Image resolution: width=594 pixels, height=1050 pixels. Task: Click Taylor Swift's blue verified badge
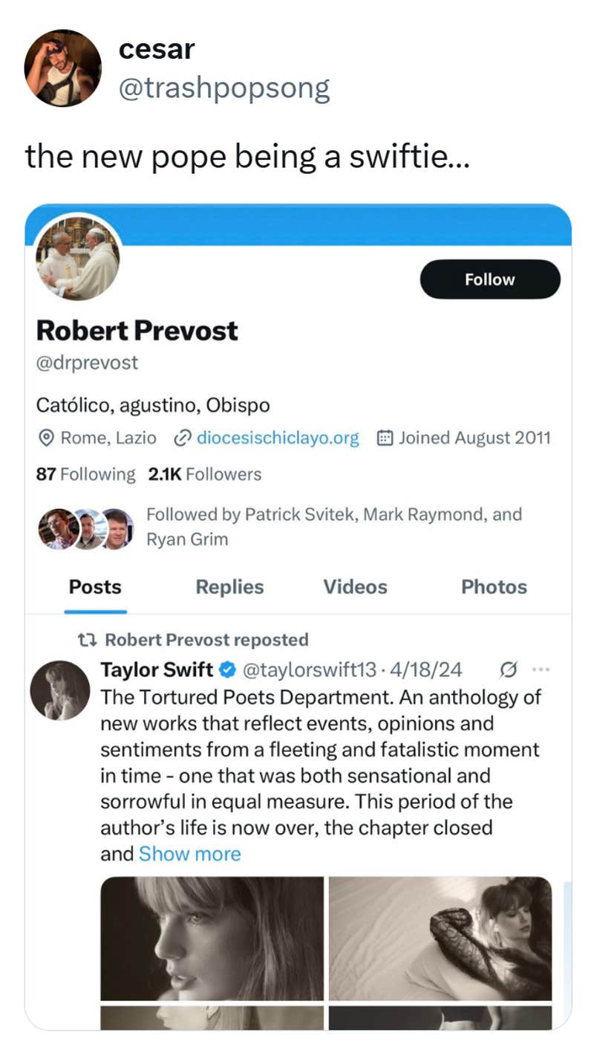point(225,670)
